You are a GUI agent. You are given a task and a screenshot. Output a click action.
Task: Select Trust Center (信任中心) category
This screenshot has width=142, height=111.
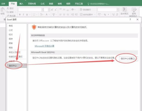[17, 66]
